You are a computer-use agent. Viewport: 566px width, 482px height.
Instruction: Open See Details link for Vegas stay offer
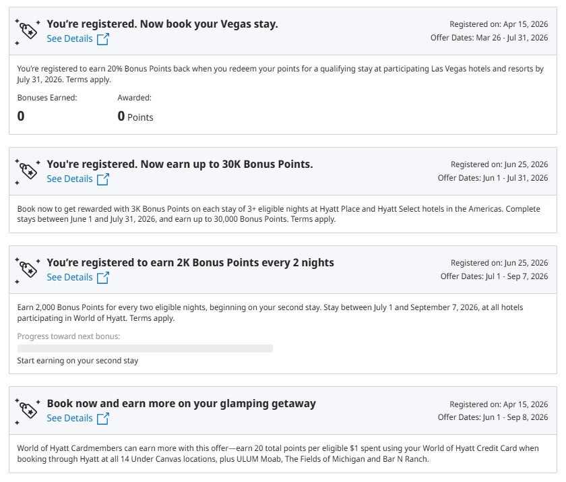click(x=69, y=38)
